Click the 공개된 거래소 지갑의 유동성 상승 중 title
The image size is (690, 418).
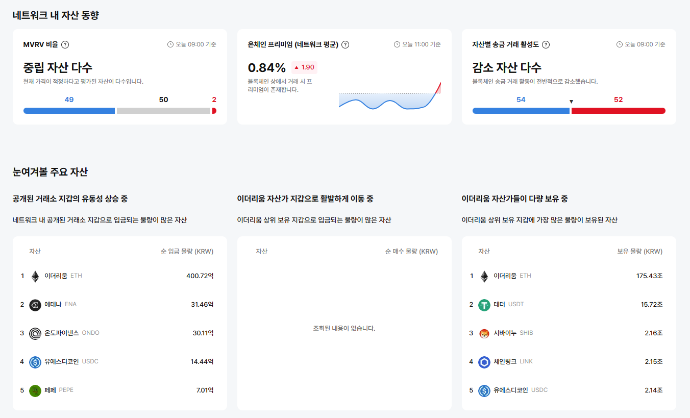click(x=70, y=199)
